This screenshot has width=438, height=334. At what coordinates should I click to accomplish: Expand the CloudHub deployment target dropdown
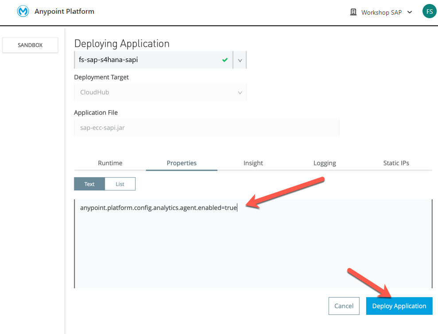coord(240,93)
